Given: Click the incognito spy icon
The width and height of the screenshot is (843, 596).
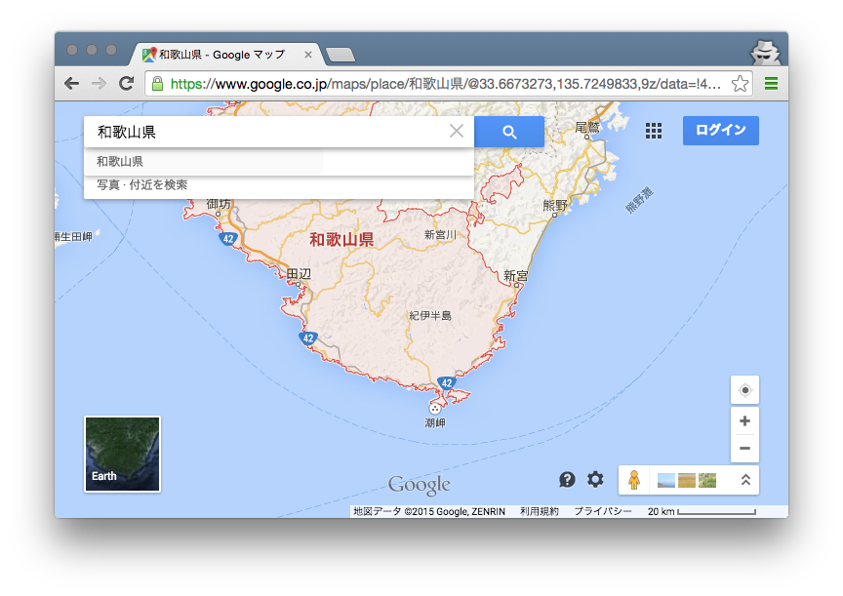Looking at the screenshot, I should coord(765,52).
